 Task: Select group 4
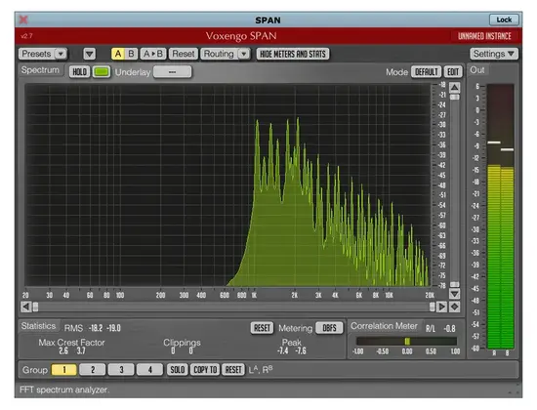[x=149, y=370]
